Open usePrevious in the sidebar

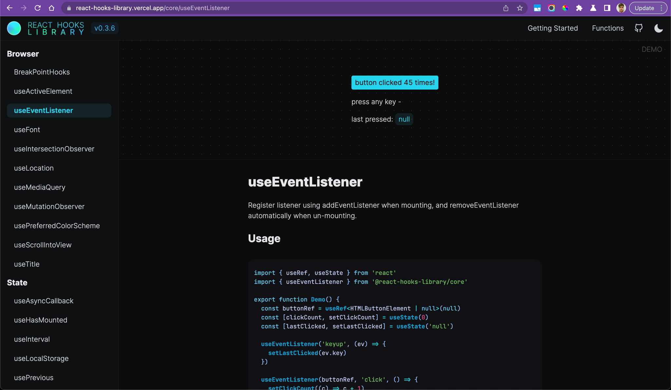click(33, 378)
